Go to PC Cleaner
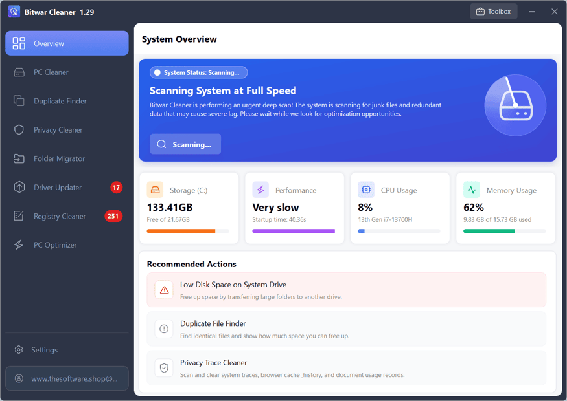The width and height of the screenshot is (567, 401). coord(67,72)
